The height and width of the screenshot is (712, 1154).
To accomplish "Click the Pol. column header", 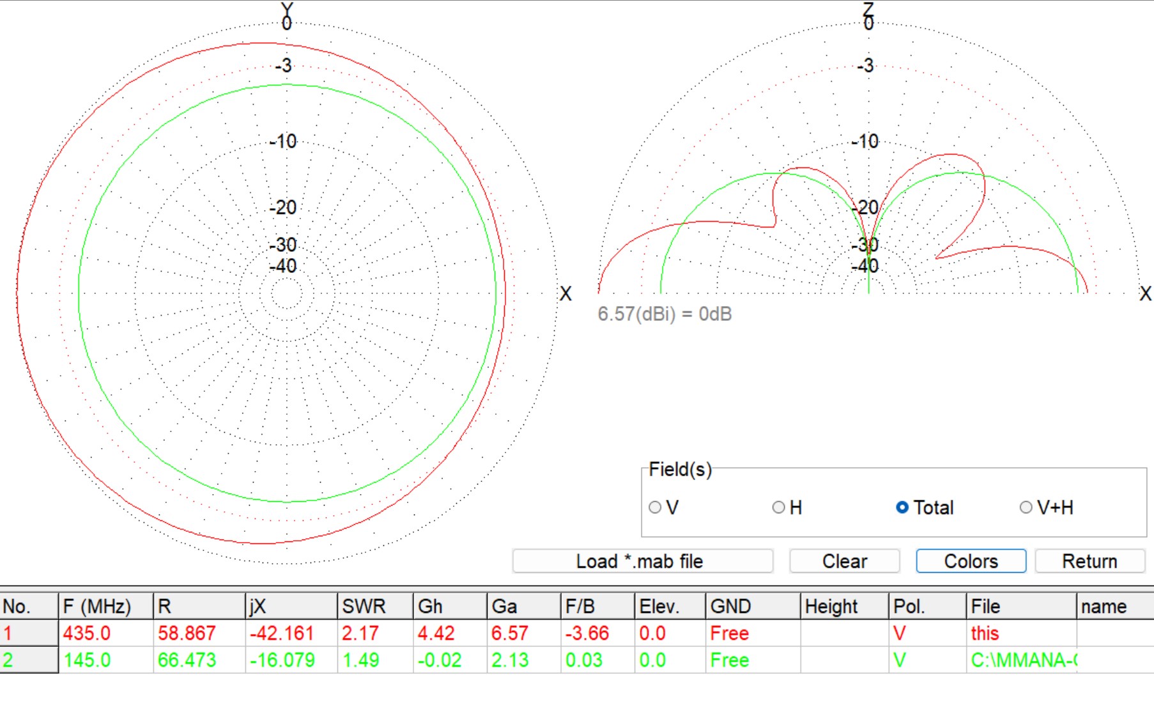I will coord(927,606).
